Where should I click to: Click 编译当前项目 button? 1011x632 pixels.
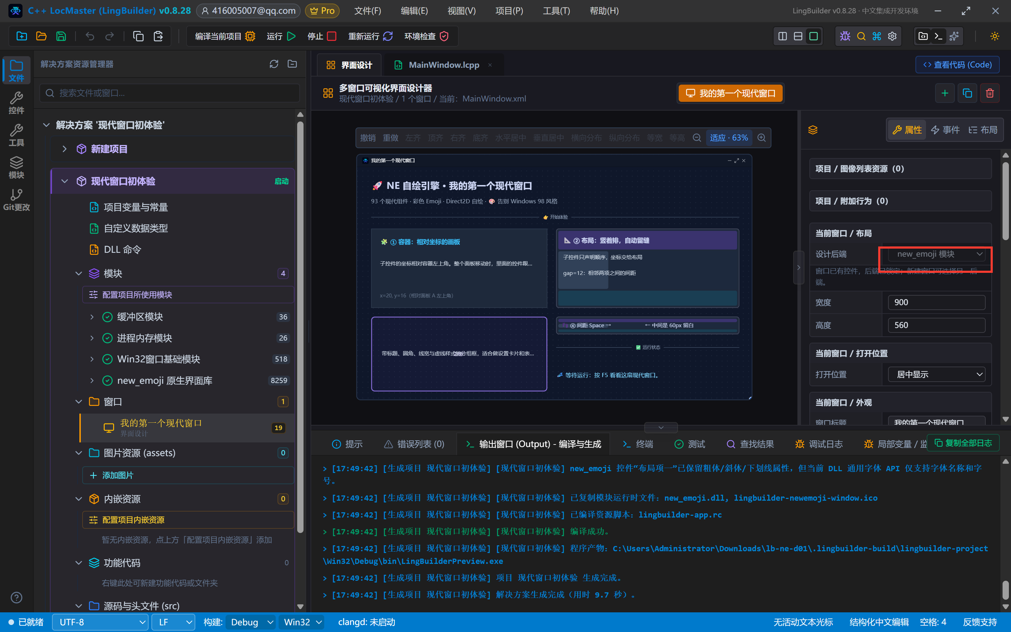225,37
